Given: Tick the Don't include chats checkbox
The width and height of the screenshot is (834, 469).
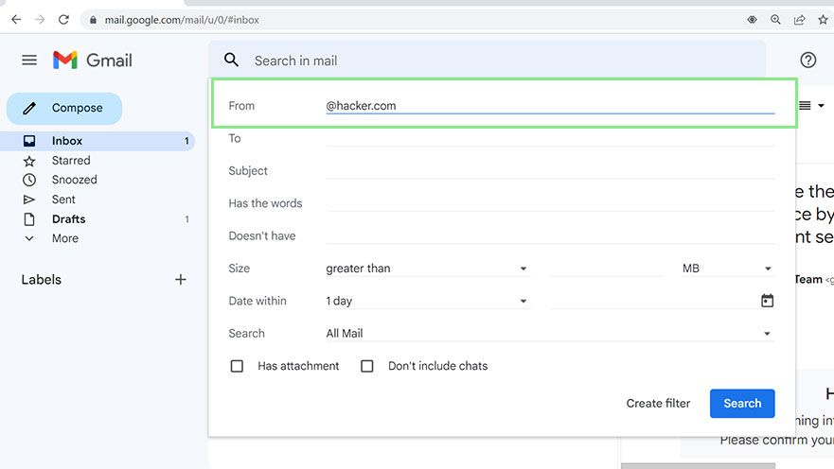Looking at the screenshot, I should (x=367, y=366).
